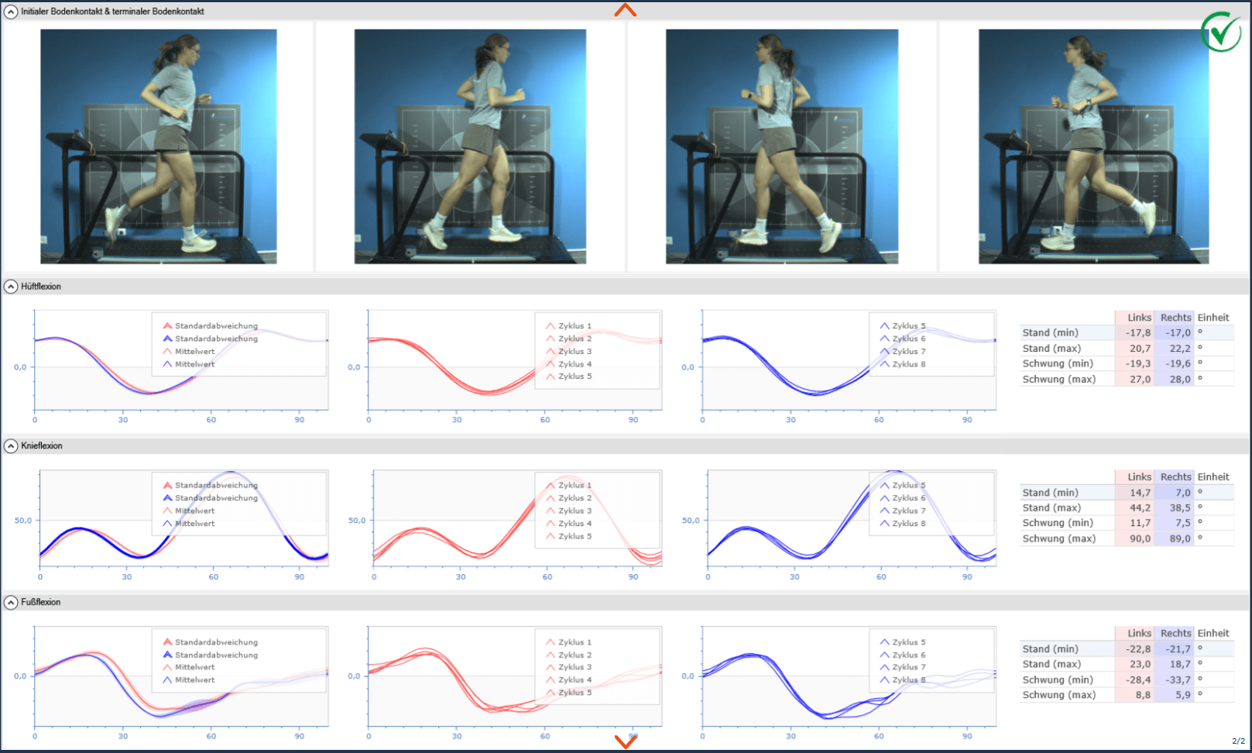Click the orange down chevron at bottom
This screenshot has width=1252, height=753.
pos(625,741)
